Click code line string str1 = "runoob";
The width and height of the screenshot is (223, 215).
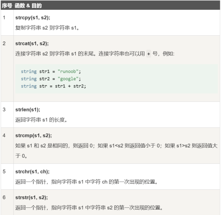pyautogui.click(x=51, y=71)
